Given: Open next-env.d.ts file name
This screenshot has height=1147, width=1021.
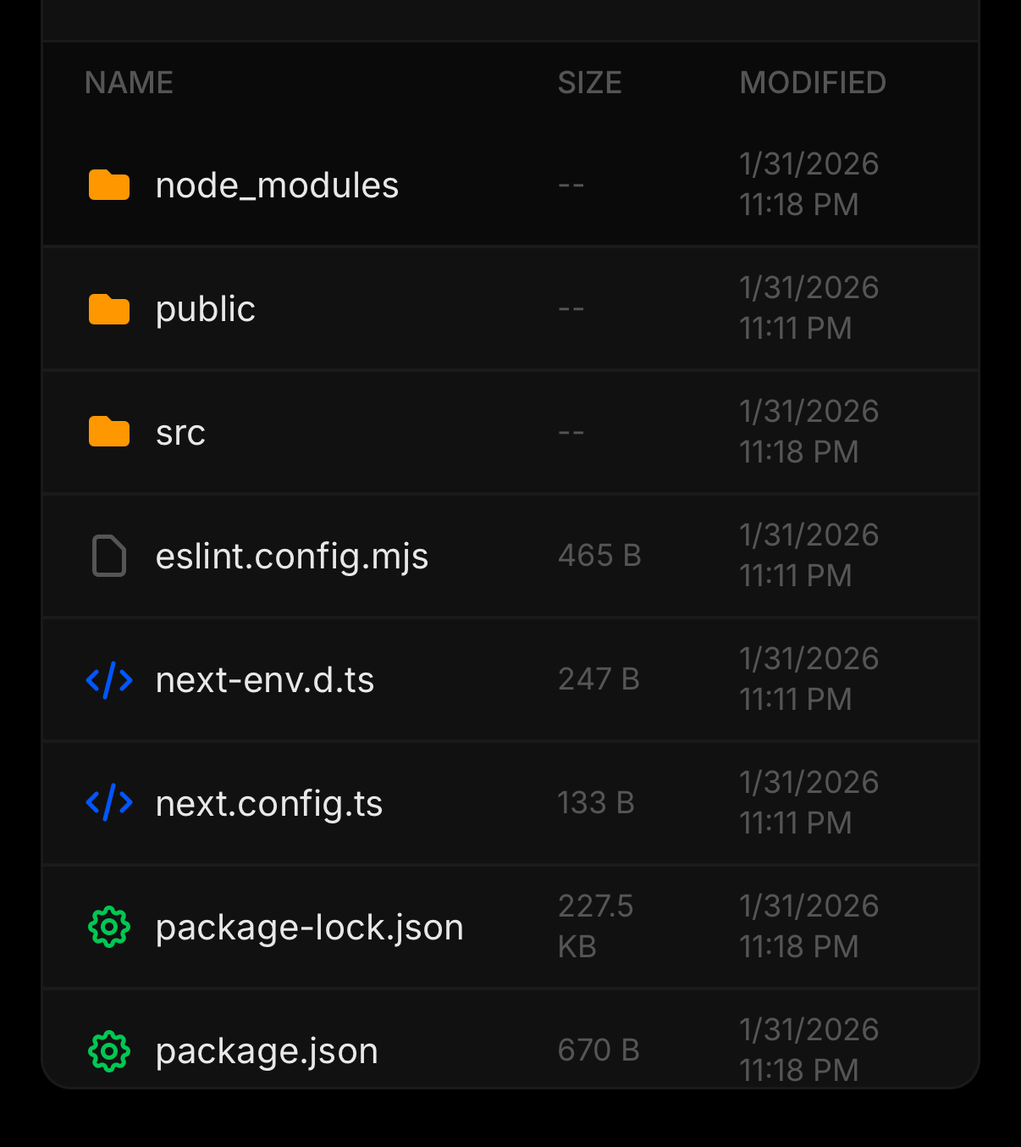Looking at the screenshot, I should pyautogui.click(x=265, y=680).
